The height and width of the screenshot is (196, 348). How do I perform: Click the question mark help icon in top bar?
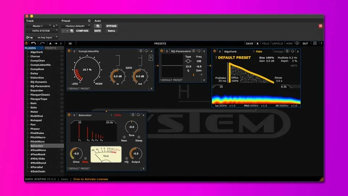point(321,44)
